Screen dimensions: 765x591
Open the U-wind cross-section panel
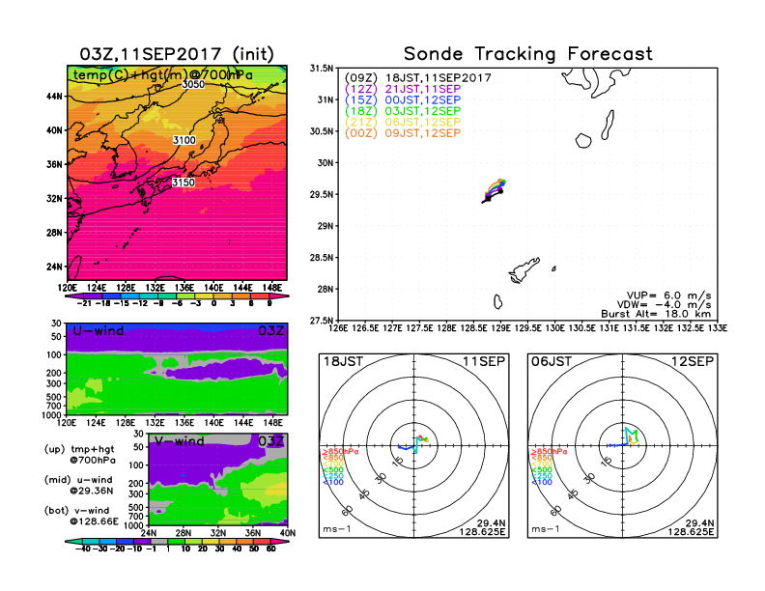[x=177, y=369]
